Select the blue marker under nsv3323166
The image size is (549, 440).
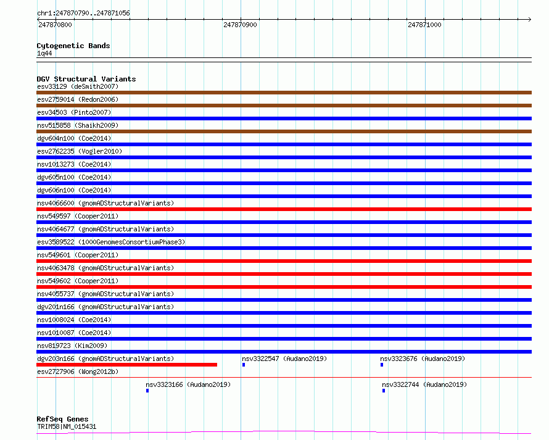[147, 391]
